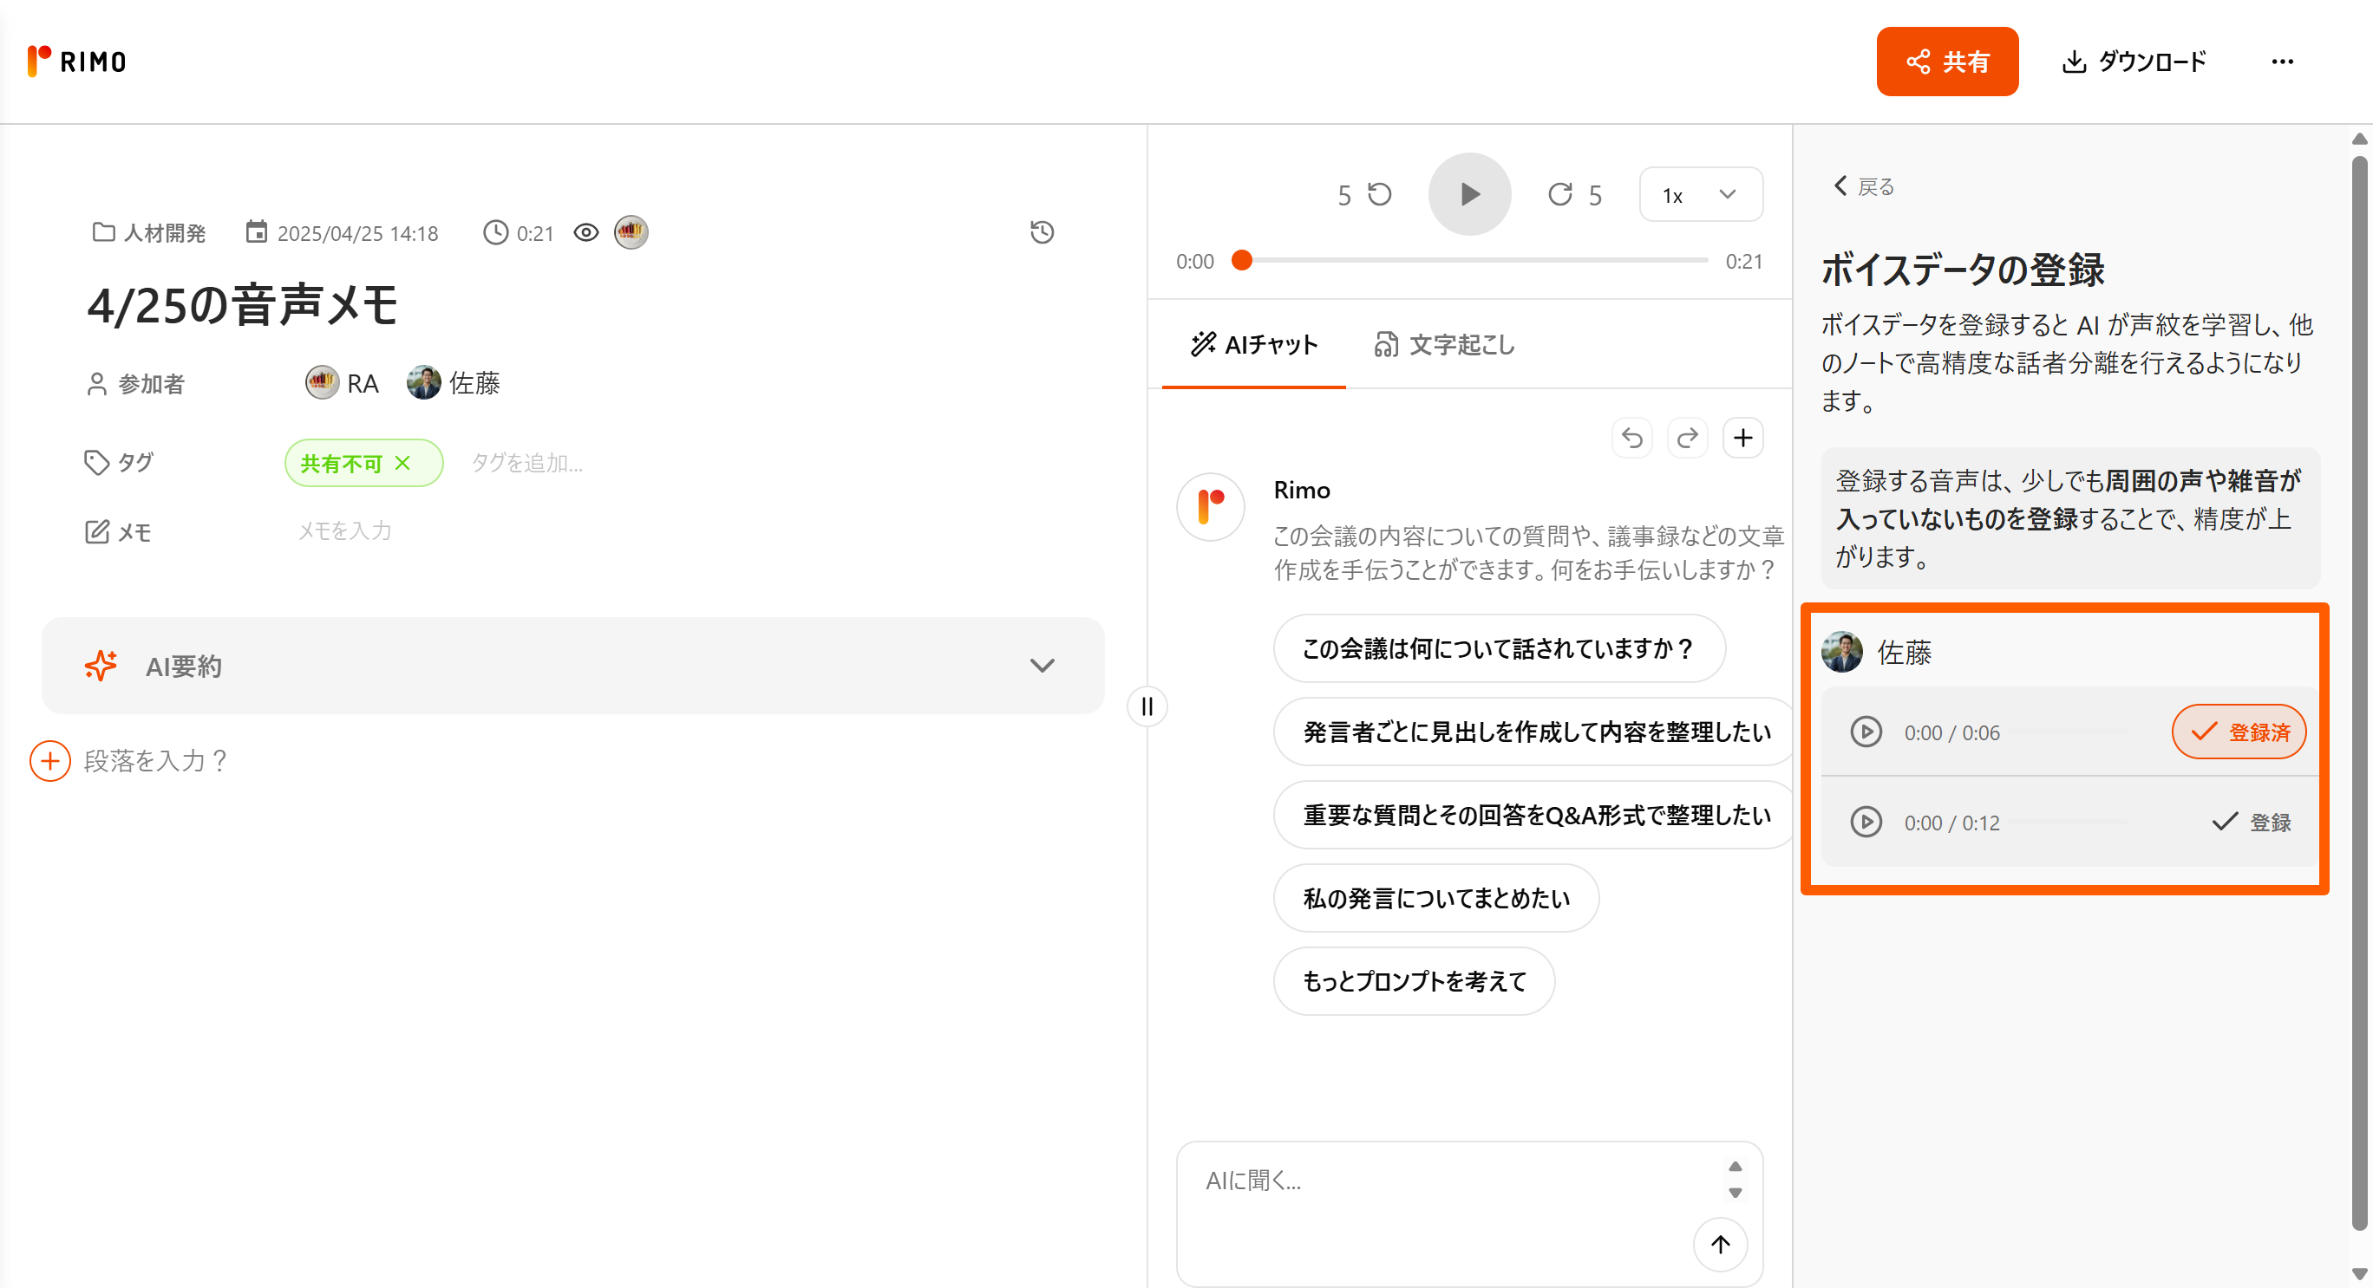2373x1288 pixels.
Task: Toggle the 登録済 button for 0:06 sample
Action: tap(2238, 732)
